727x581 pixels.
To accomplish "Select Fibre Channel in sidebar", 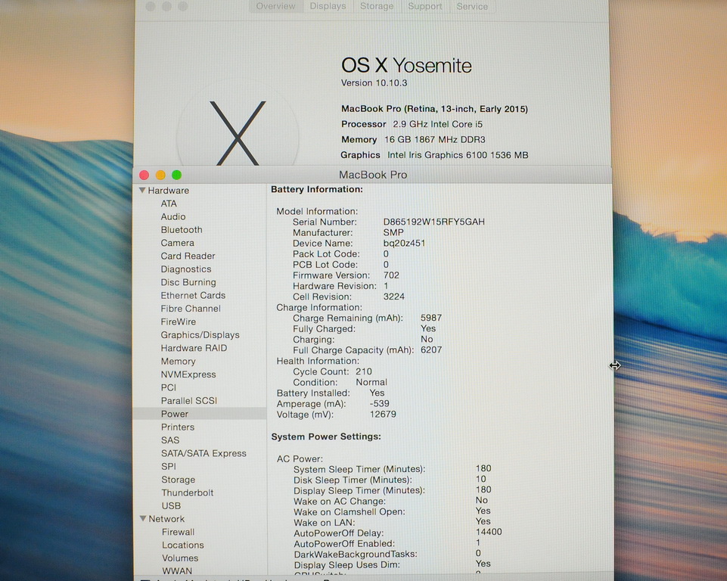I will (x=191, y=309).
